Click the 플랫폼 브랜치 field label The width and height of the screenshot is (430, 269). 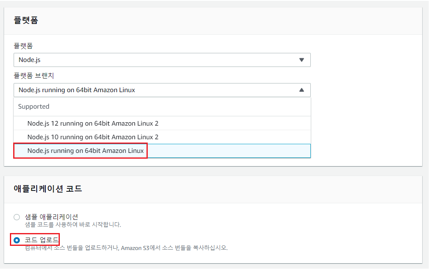(x=34, y=76)
